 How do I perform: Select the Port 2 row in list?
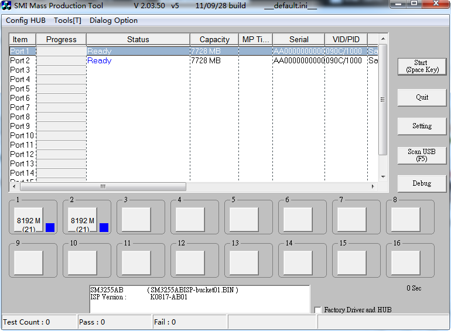20,60
